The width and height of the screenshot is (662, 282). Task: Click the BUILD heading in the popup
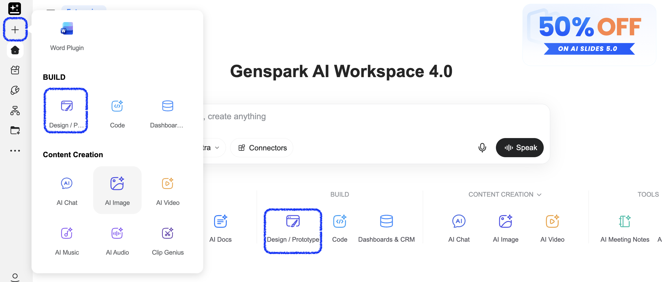[54, 77]
